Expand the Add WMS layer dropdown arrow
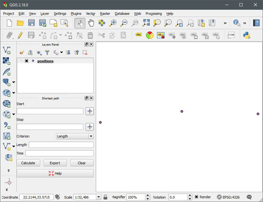 pos(14,93)
